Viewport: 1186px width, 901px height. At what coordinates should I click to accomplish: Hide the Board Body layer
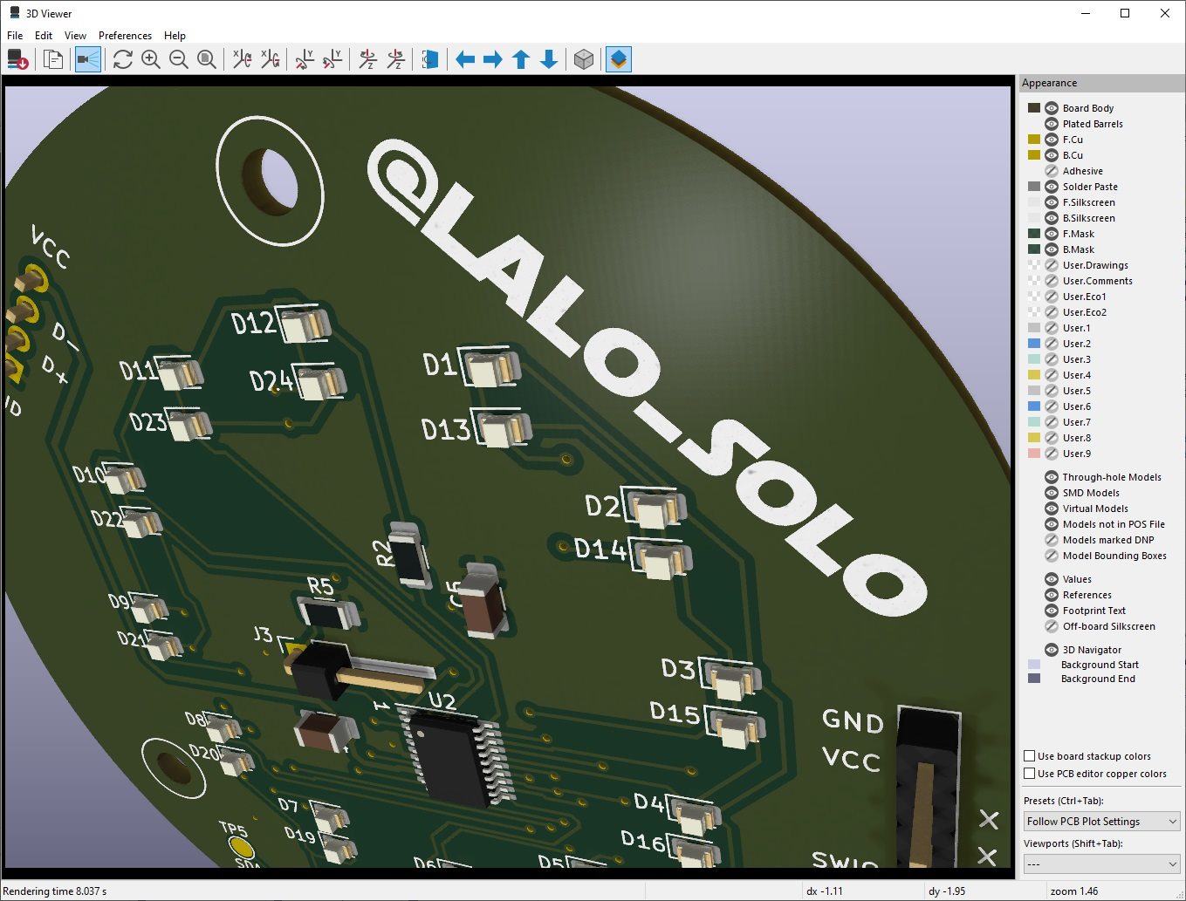coord(1052,108)
